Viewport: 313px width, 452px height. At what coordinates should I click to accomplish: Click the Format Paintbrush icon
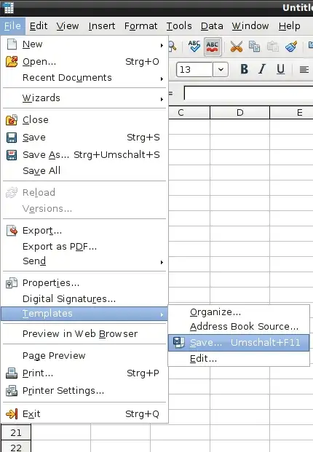coord(291,47)
